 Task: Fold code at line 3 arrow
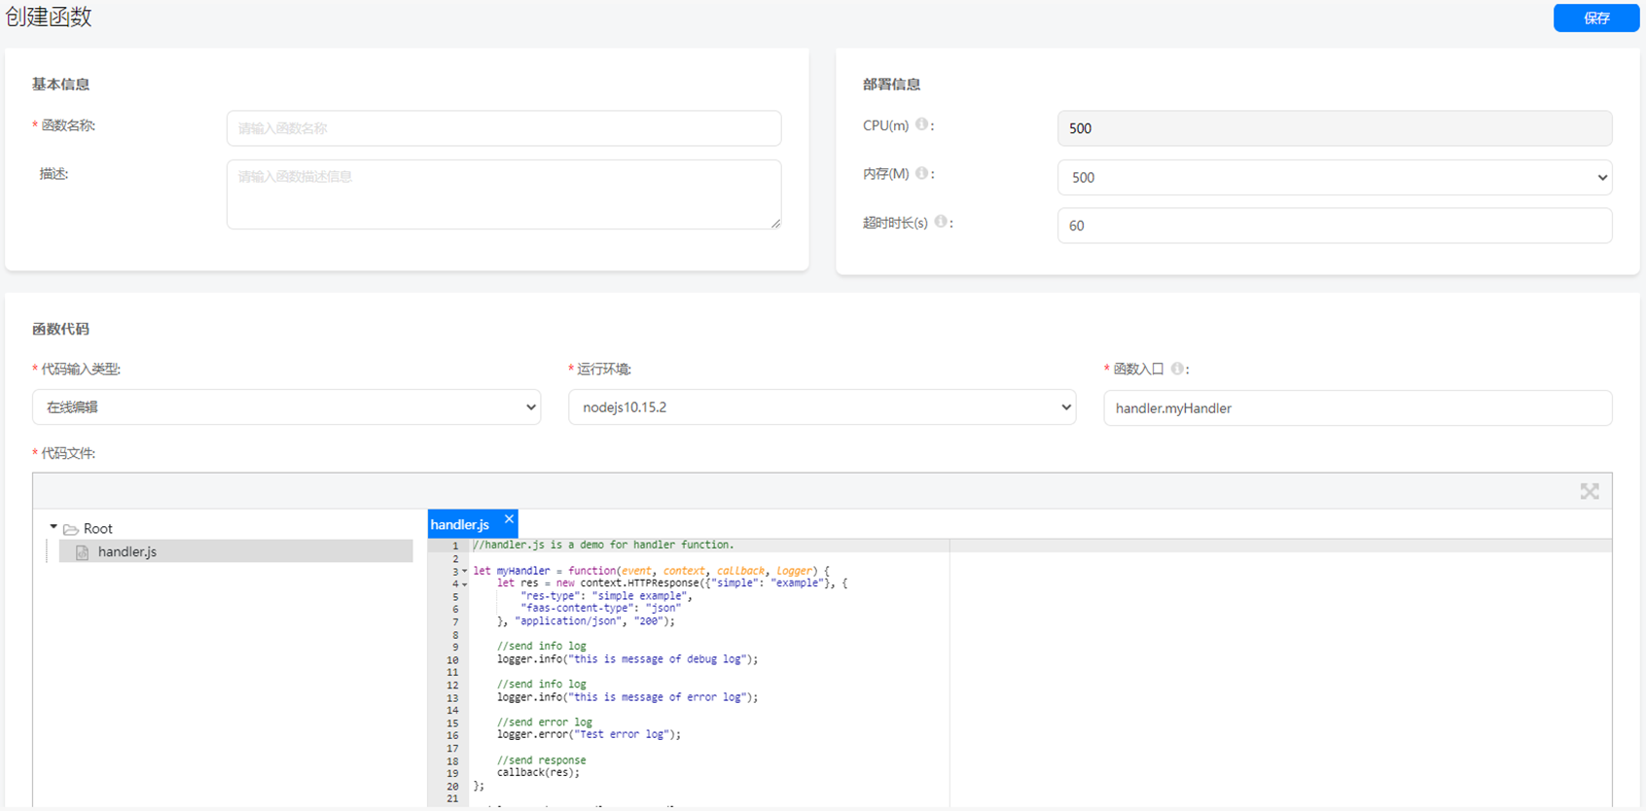465,572
